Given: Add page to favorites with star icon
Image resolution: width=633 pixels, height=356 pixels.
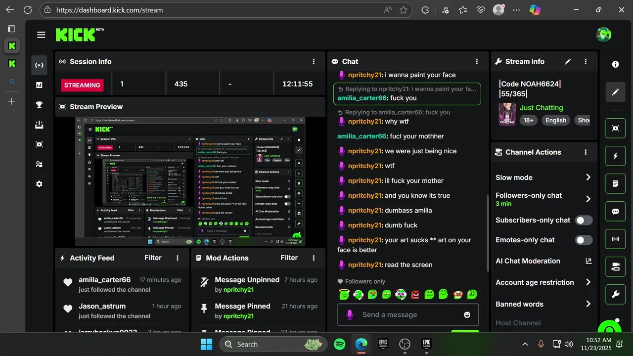Looking at the screenshot, I should [x=404, y=10].
